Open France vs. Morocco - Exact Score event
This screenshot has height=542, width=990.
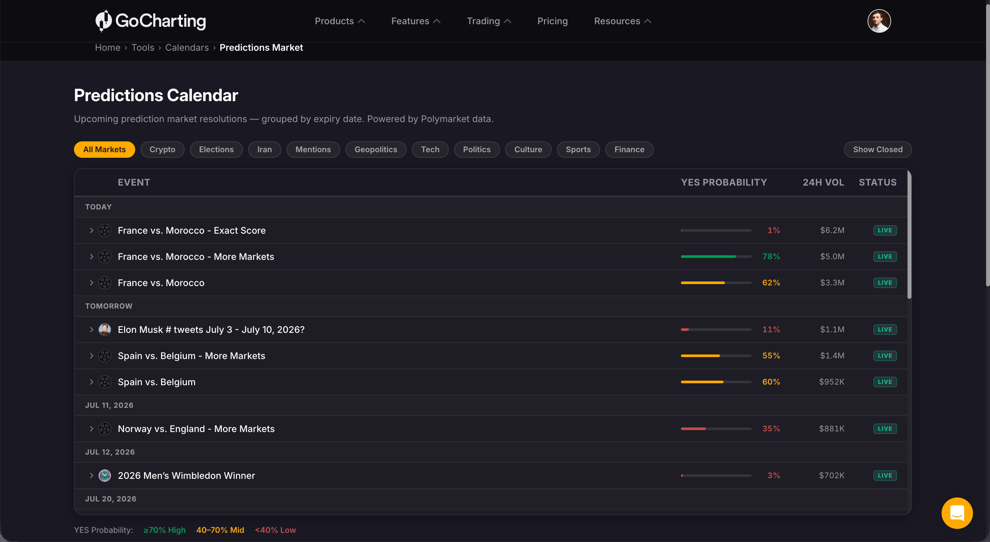[192, 230]
